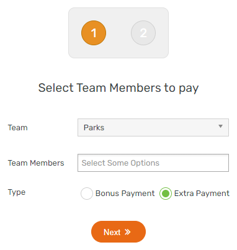Click the number 2 in step indicator
Viewport: 237px width, 250px height.
coord(143,33)
